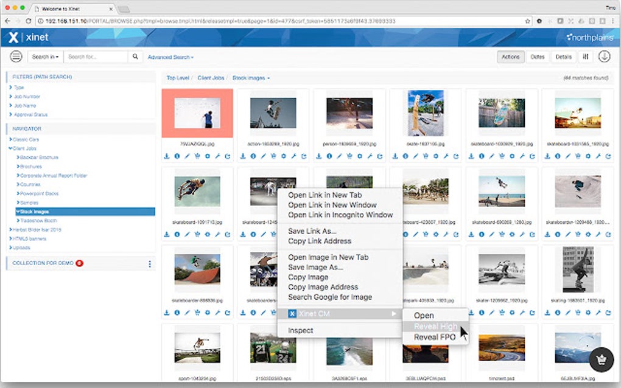Click the Dates button

(x=538, y=57)
